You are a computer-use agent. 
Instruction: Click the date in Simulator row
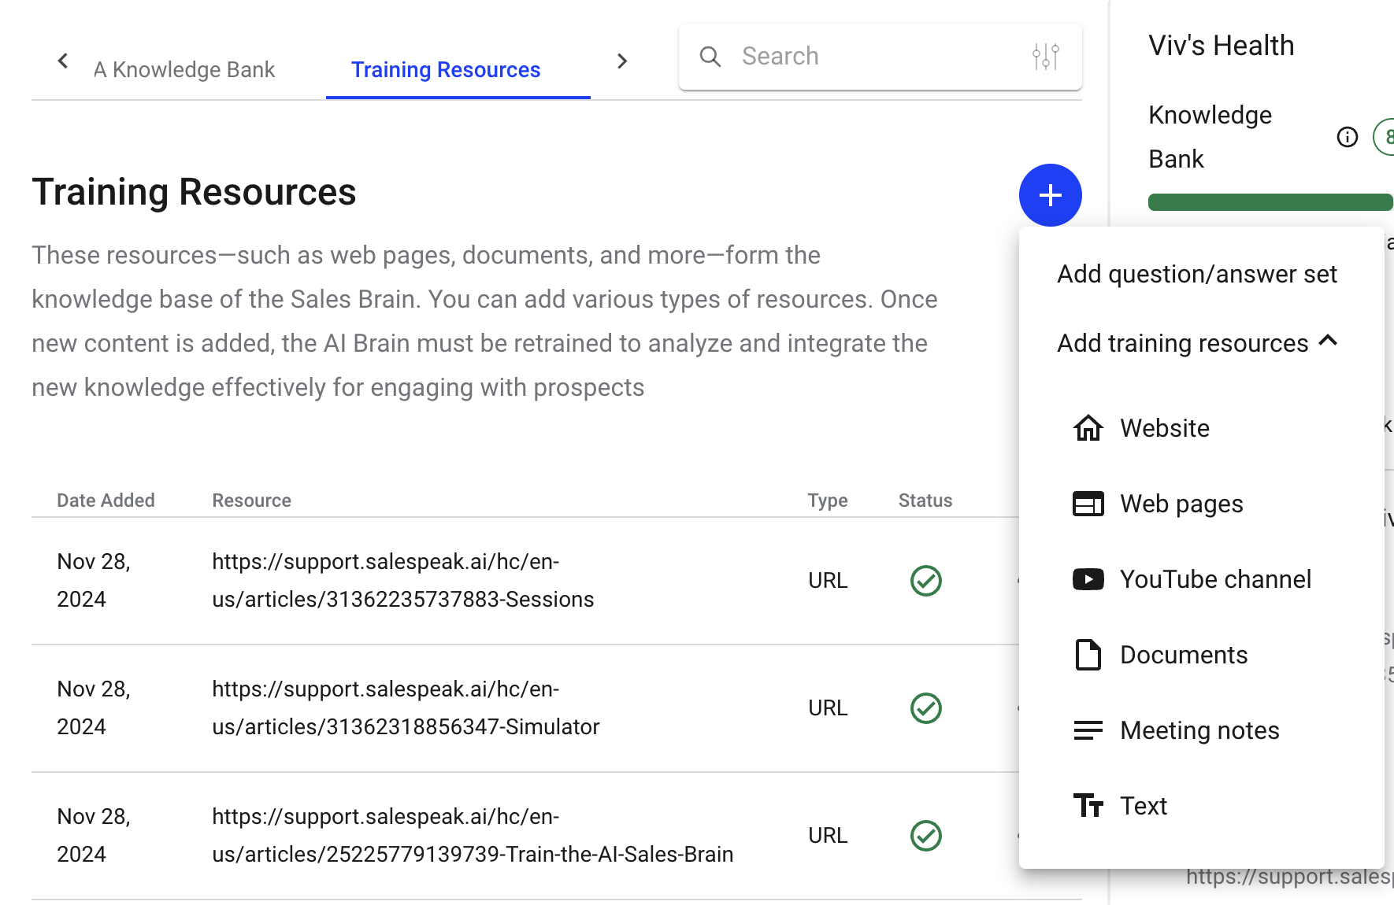click(94, 708)
